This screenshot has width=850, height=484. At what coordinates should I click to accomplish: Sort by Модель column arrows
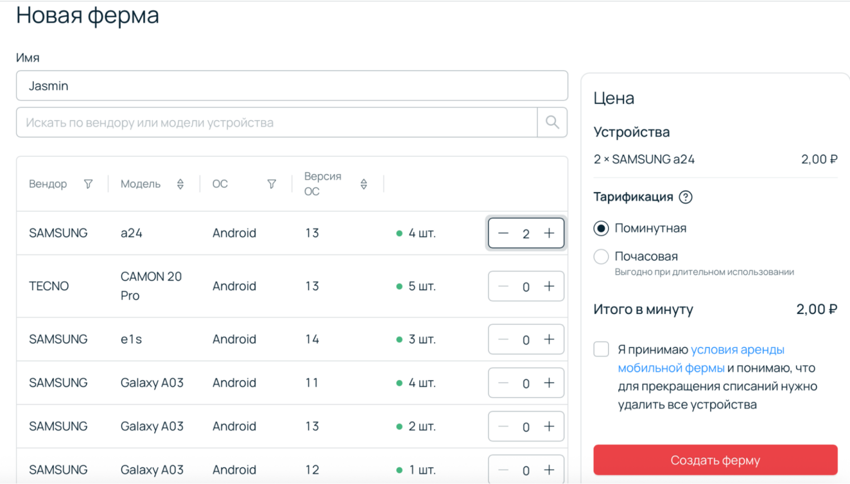180,184
